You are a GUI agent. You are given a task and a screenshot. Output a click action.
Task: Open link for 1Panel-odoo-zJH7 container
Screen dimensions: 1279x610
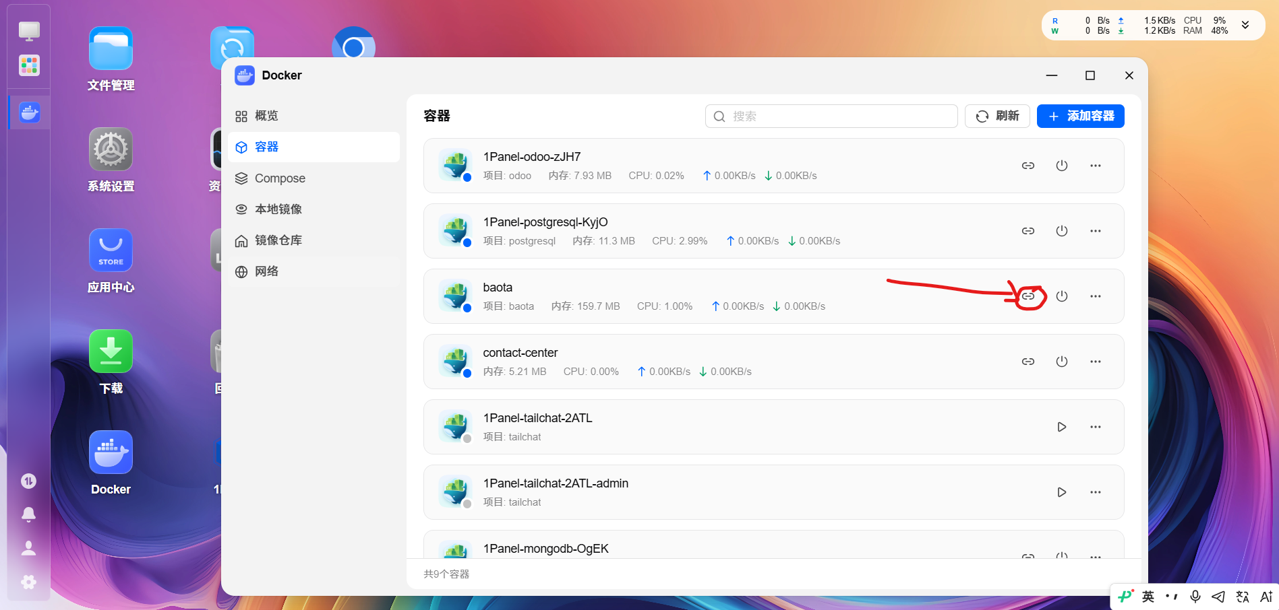[x=1028, y=166]
